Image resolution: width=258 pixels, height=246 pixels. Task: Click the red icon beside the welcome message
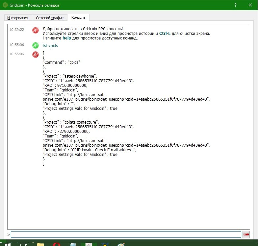(36, 30)
